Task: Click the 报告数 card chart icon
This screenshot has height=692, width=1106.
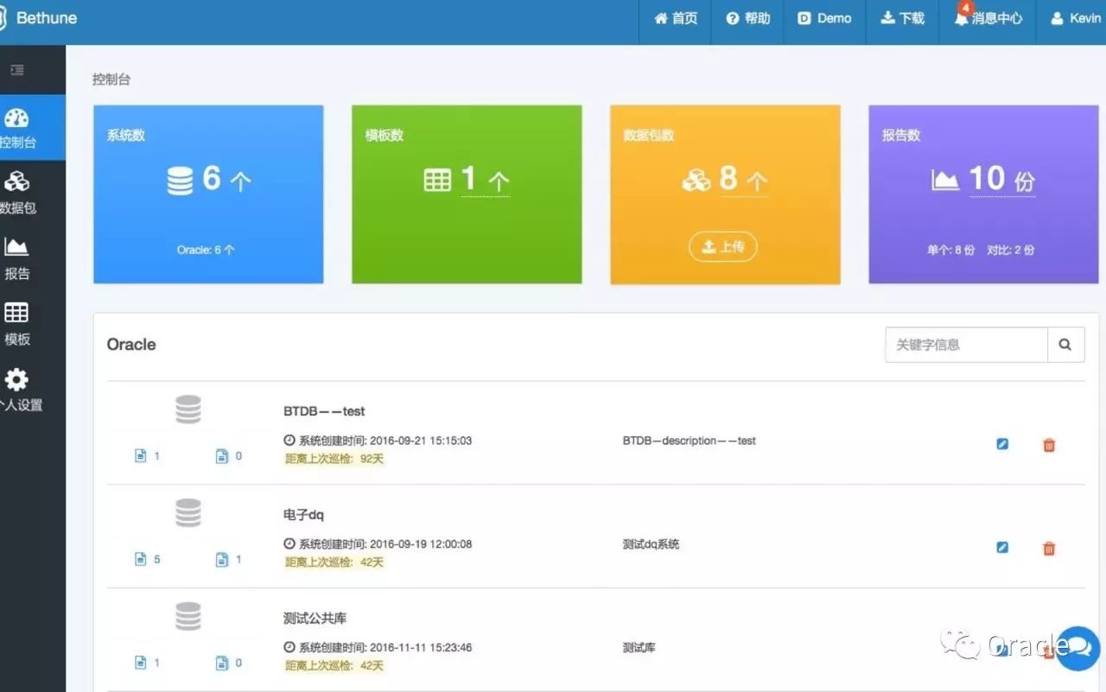Action: coord(945,180)
